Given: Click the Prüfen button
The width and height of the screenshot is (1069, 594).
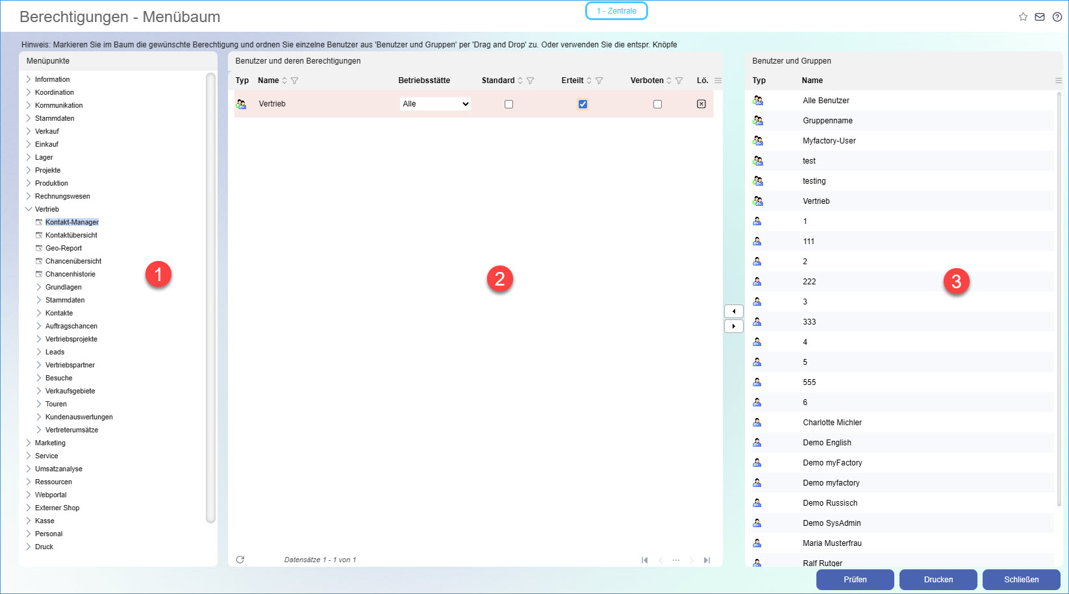Looking at the screenshot, I should pyautogui.click(x=855, y=580).
